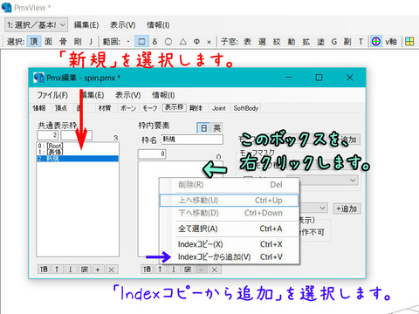Open 絞 sub-window from PmxView toolbar
The width and height of the screenshot is (419, 314).
point(277,42)
